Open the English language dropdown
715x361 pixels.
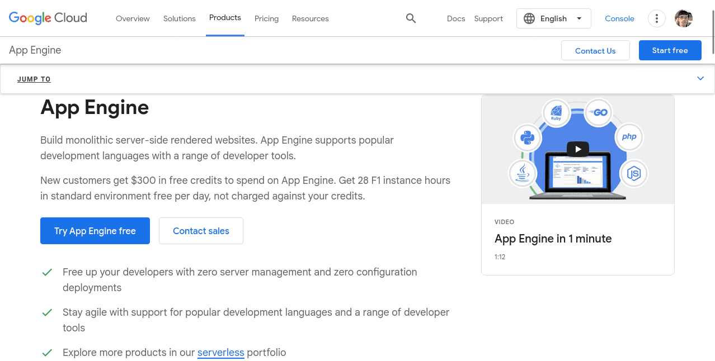pyautogui.click(x=553, y=18)
